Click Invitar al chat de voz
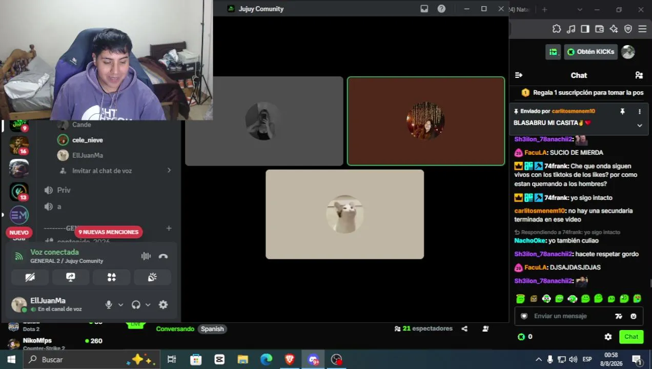 coord(102,171)
